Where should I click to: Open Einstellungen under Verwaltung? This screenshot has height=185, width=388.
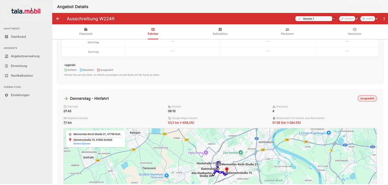coord(20,95)
